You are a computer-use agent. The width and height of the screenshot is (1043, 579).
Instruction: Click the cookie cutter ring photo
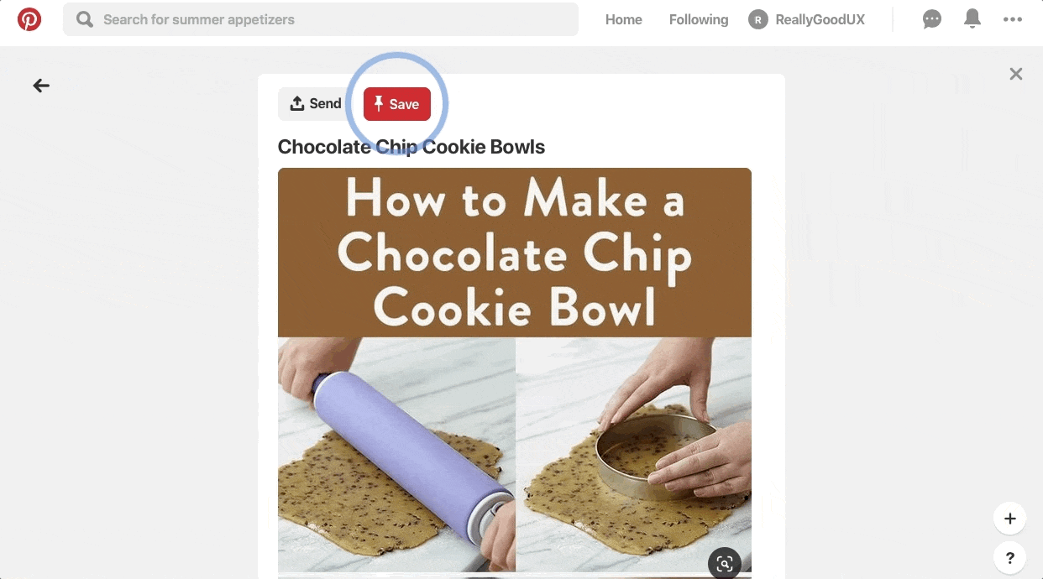634,455
